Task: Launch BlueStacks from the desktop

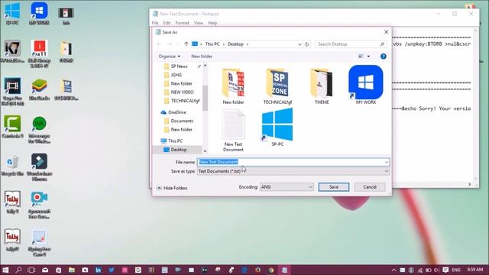Action: [x=39, y=89]
